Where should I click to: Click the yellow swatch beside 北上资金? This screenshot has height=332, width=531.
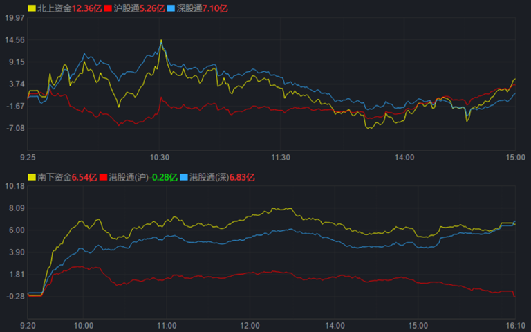pyautogui.click(x=32, y=8)
